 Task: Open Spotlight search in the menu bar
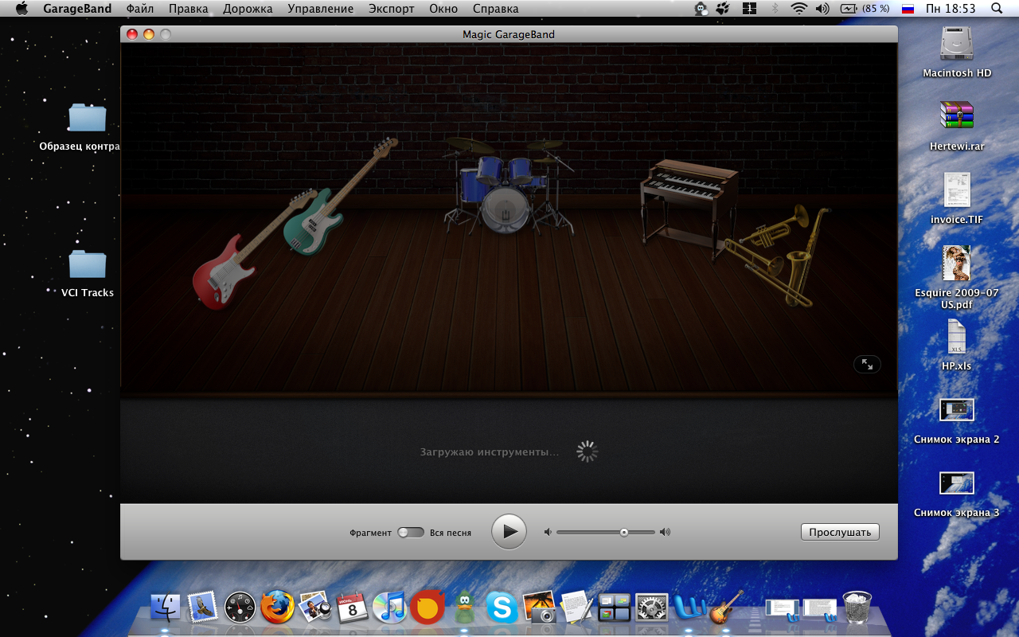click(x=997, y=9)
